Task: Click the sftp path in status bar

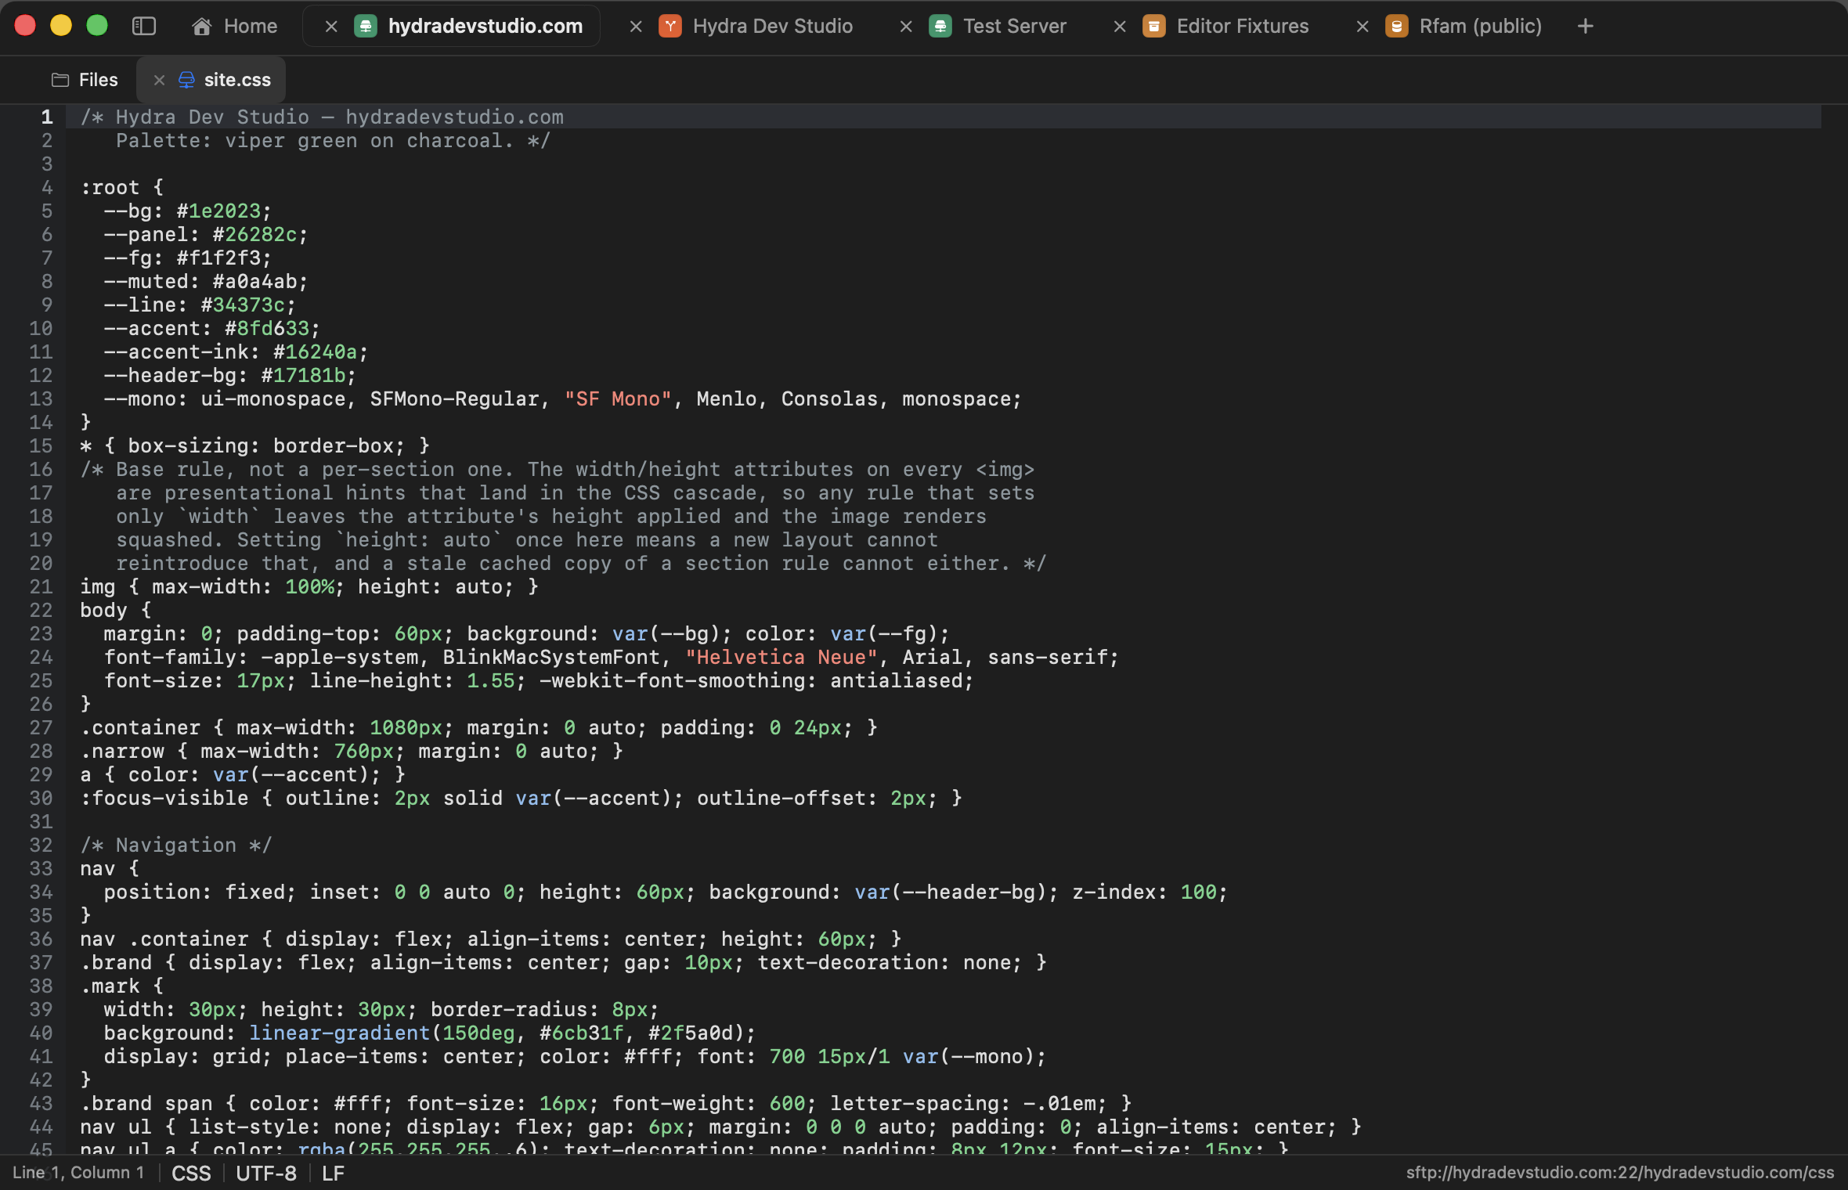Action: pyautogui.click(x=1620, y=1172)
